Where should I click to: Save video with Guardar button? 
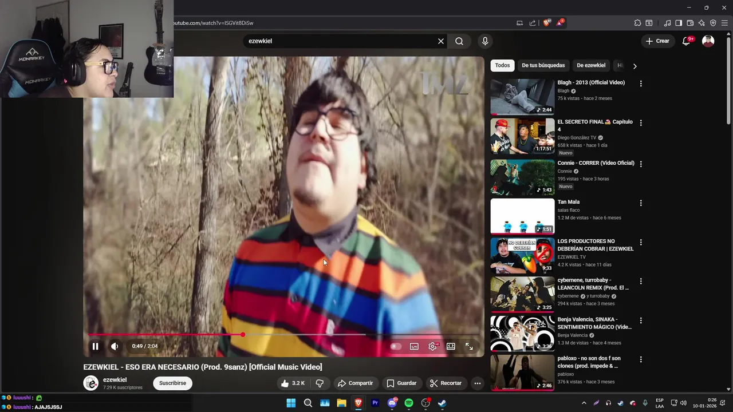(x=401, y=383)
